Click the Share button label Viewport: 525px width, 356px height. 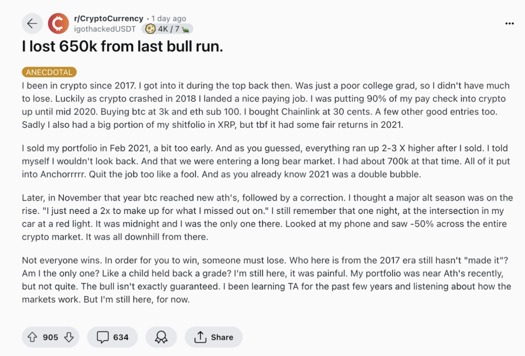click(x=221, y=337)
